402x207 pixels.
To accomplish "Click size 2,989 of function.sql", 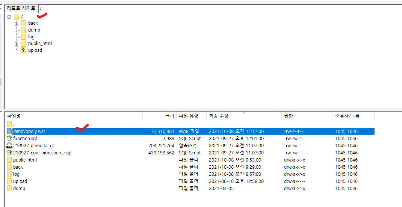I will tap(169, 139).
